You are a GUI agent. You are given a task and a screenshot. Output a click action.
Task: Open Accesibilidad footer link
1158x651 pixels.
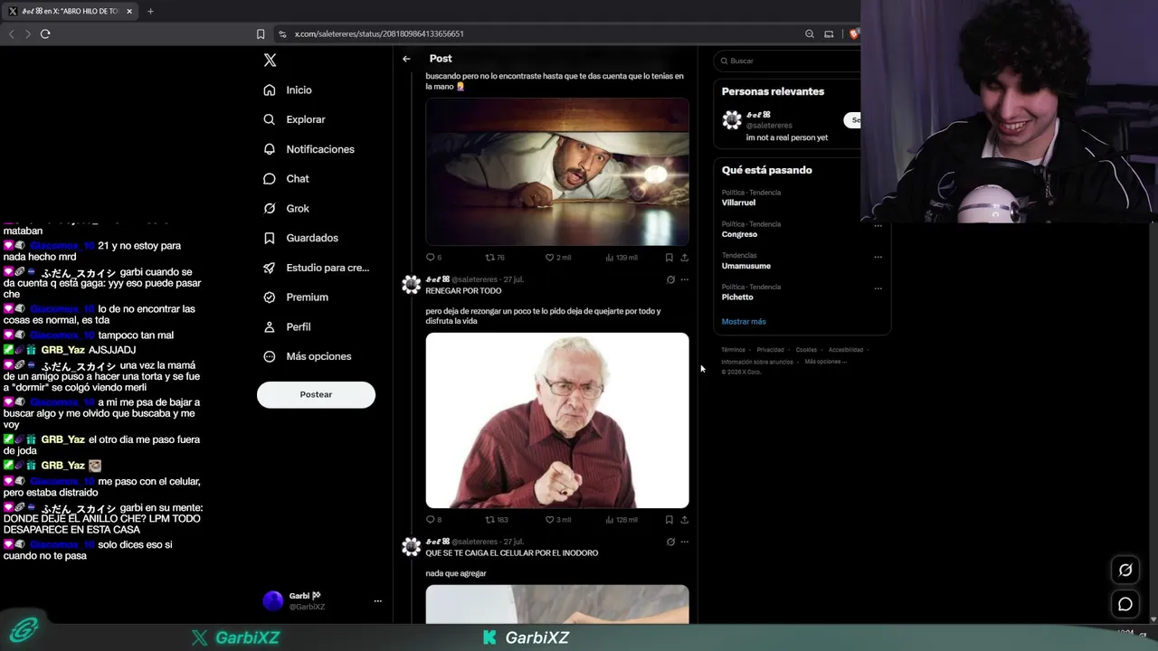click(846, 350)
